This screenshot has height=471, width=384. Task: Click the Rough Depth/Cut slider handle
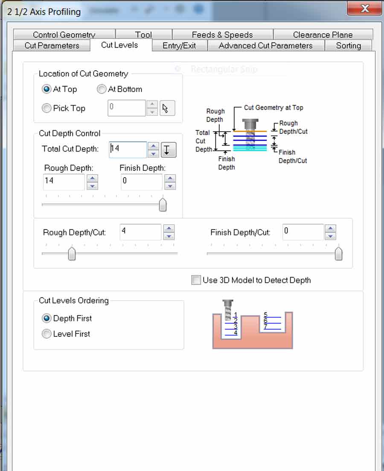[72, 254]
